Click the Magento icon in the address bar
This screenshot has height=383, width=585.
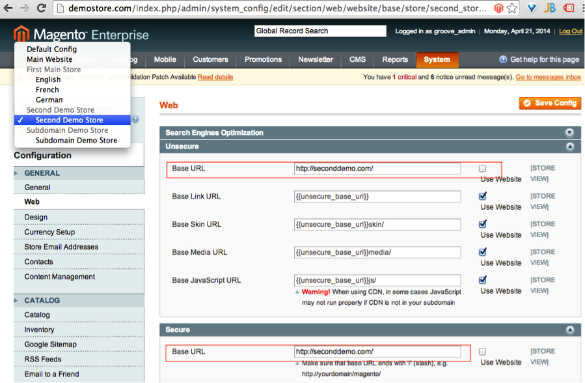click(x=499, y=8)
